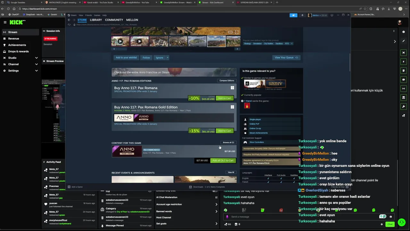Click Browse all (1) DLC link
Viewport: 410px width, 231px height.
[x=228, y=142]
